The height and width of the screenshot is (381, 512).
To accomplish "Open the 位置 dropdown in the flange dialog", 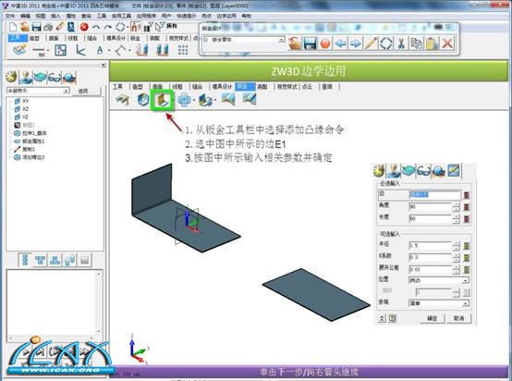I will (439, 280).
